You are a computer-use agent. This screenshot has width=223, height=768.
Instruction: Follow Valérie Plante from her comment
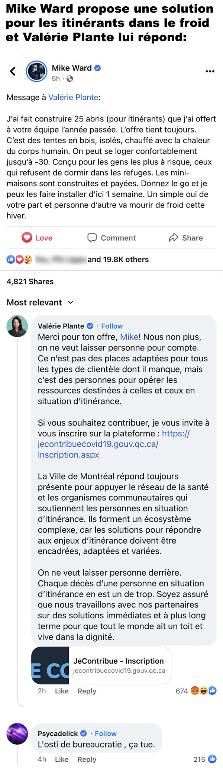112,326
